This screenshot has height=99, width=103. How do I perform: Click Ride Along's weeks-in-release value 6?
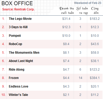(x=80, y=70)
